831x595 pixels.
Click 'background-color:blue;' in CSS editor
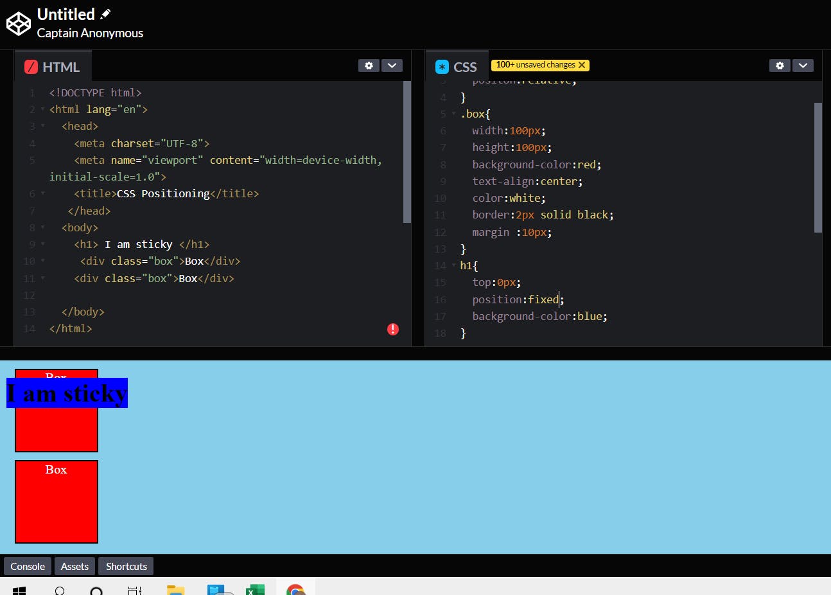(539, 316)
